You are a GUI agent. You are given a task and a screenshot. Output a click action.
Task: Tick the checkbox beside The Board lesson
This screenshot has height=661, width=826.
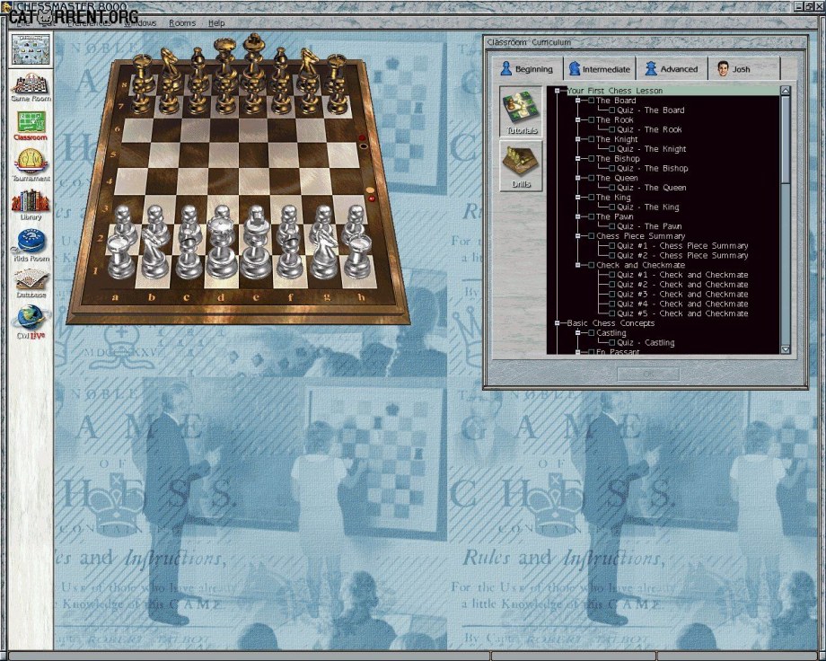coord(591,101)
